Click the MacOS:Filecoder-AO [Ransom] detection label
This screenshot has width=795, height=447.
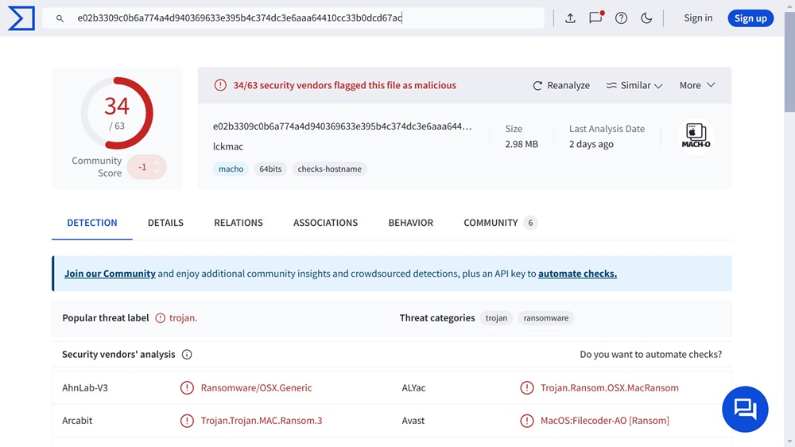(605, 421)
